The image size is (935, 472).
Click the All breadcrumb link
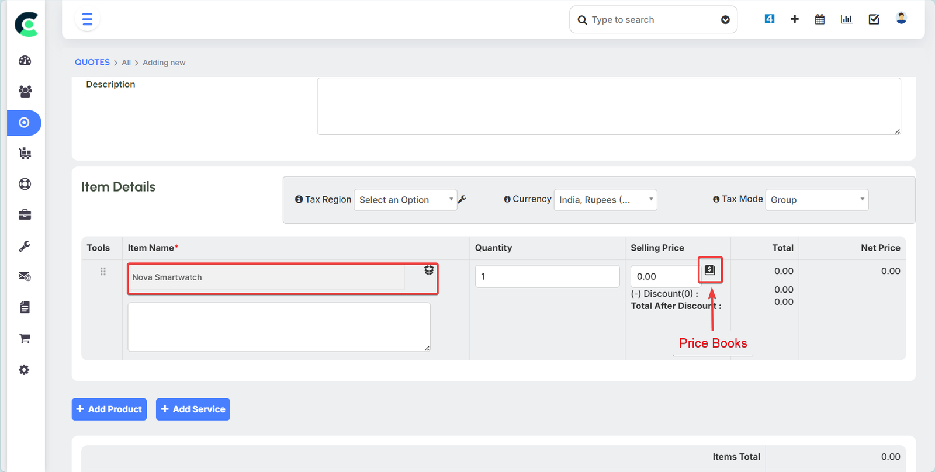(126, 63)
